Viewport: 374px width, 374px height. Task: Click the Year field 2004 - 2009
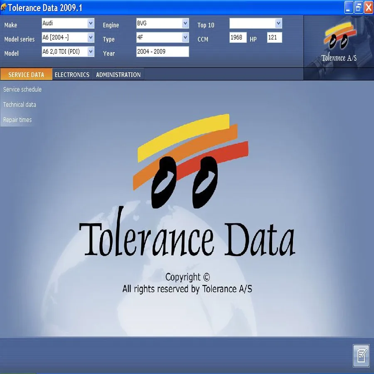[x=162, y=52]
